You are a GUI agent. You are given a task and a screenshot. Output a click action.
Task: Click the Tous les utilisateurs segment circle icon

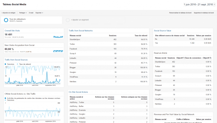[6, 20]
